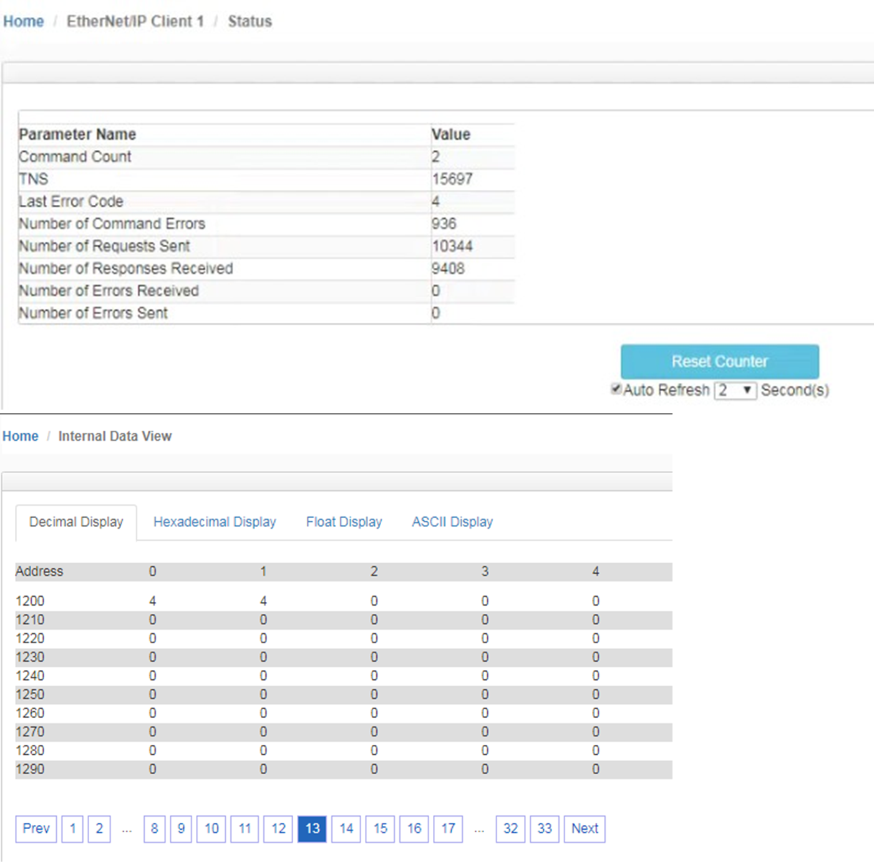Jump to page 14
This screenshot has height=866, width=874.
(346, 829)
